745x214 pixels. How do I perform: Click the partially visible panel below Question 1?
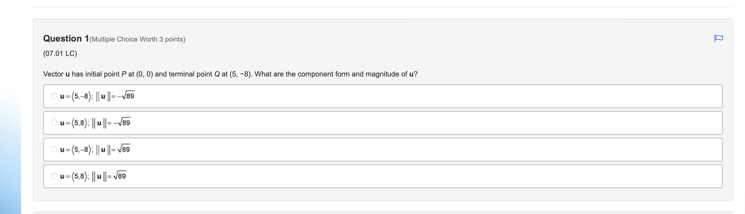pyautogui.click(x=376, y=212)
